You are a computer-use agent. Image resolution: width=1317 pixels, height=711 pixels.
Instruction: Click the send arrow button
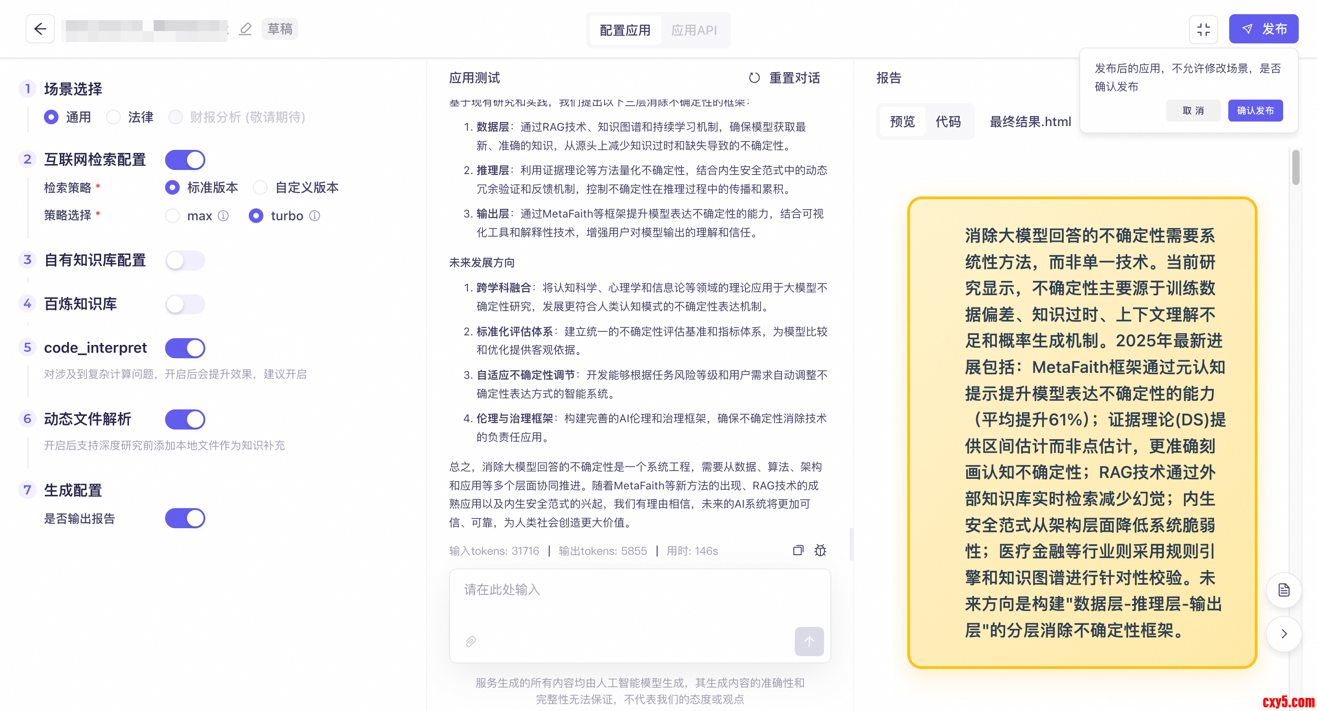[808, 641]
